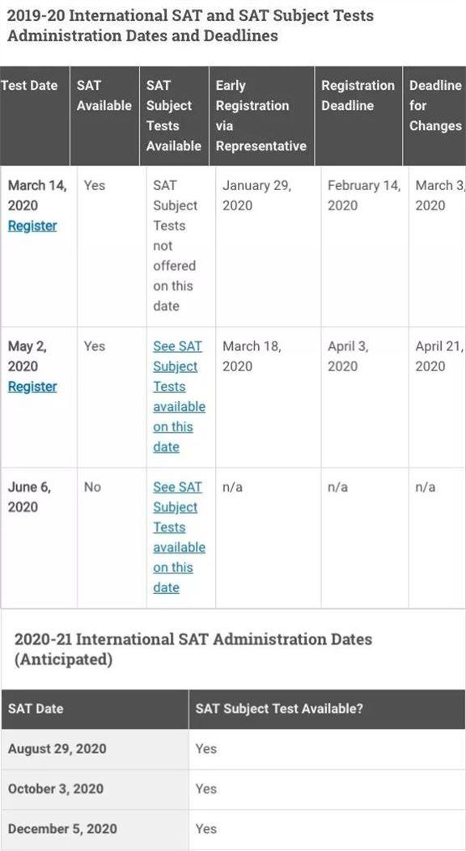Click the SAT Subject Test Available? header

pyautogui.click(x=327, y=709)
